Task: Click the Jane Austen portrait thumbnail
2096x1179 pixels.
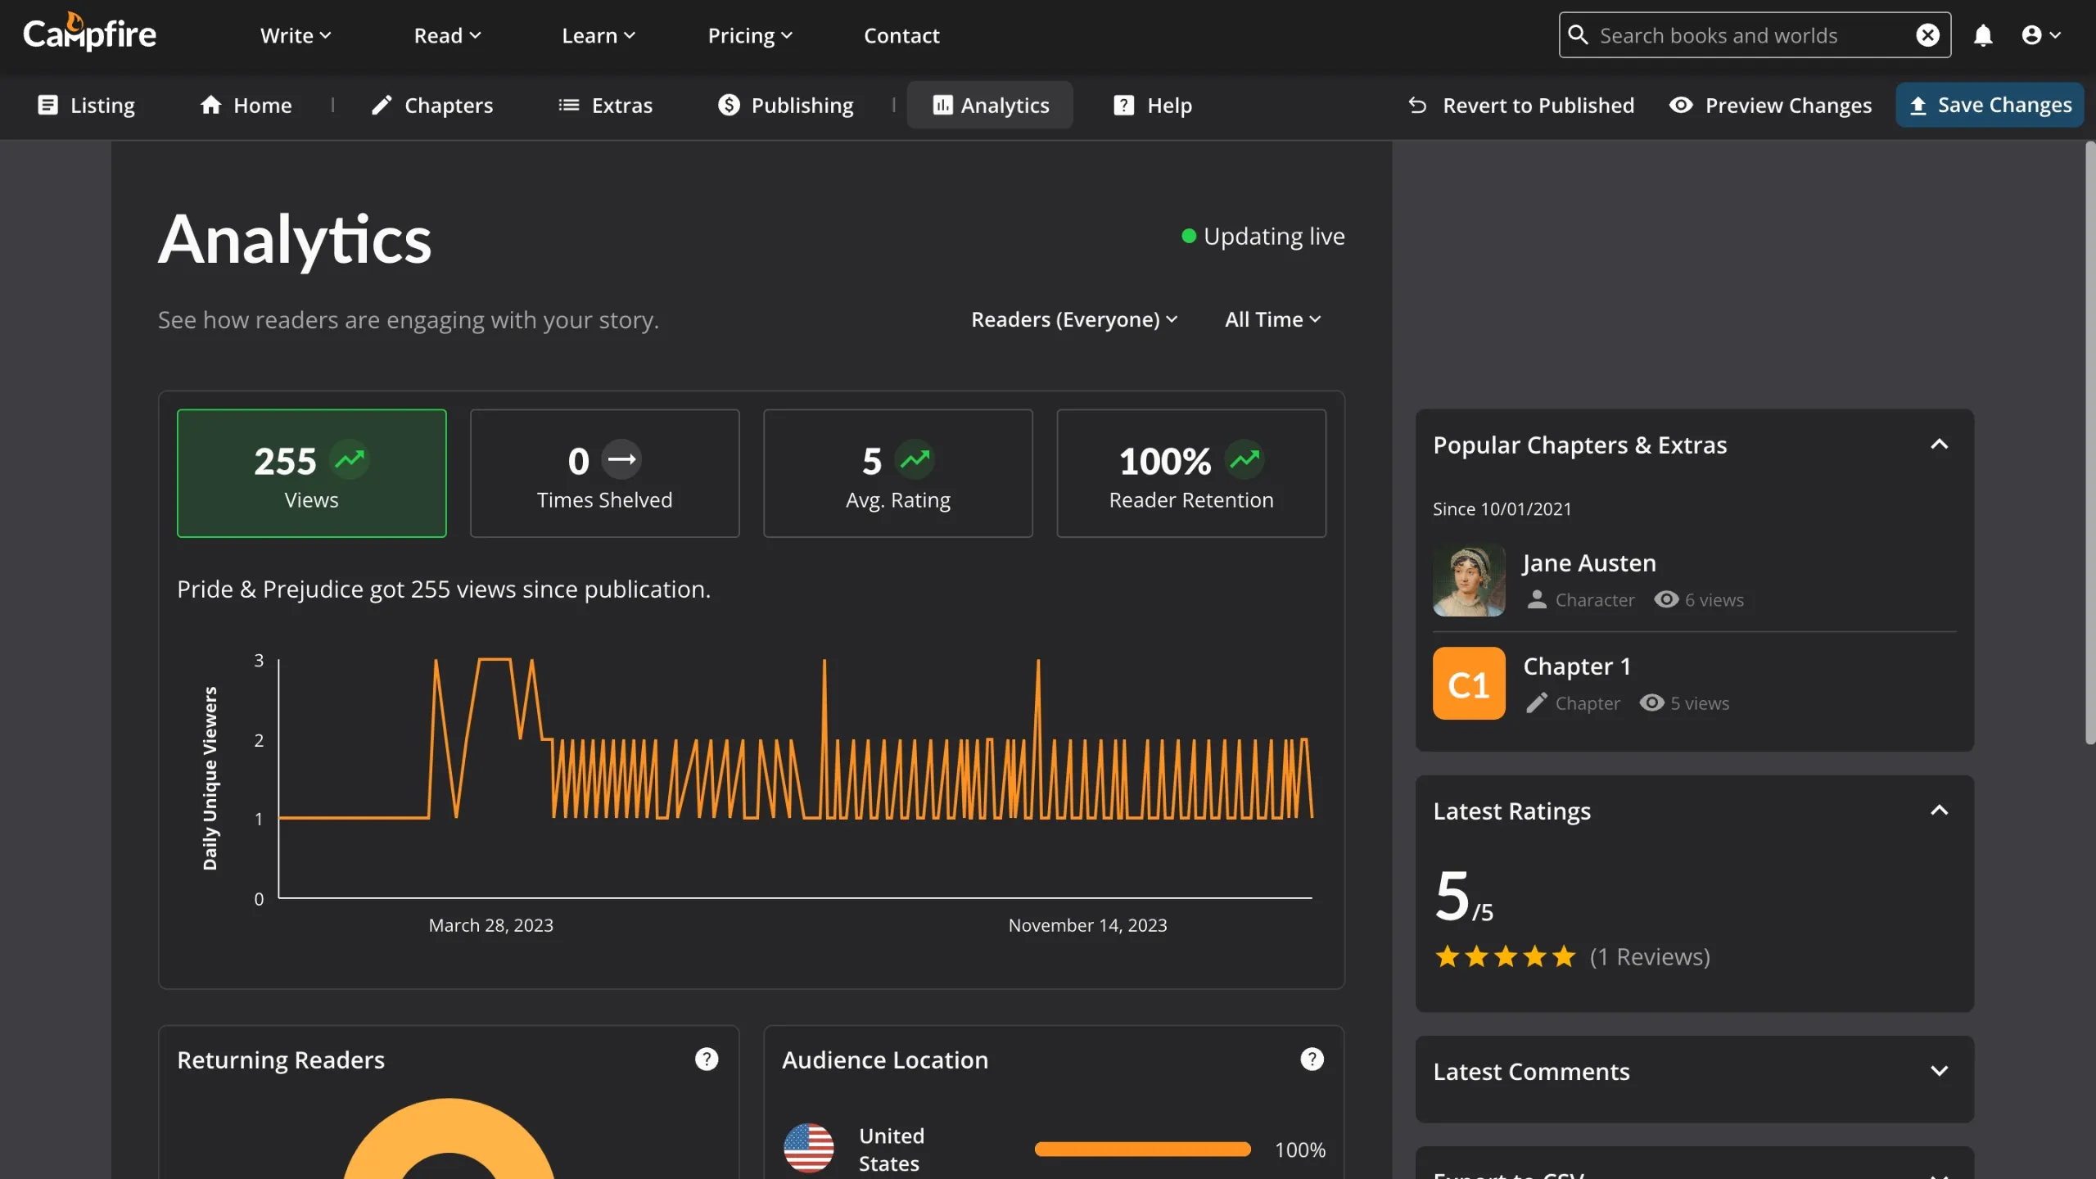Action: 1468,580
